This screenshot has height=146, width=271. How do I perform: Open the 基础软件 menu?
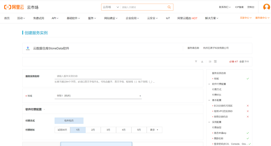73,18
